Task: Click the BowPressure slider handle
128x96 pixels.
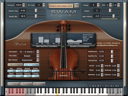Action: tap(112, 52)
